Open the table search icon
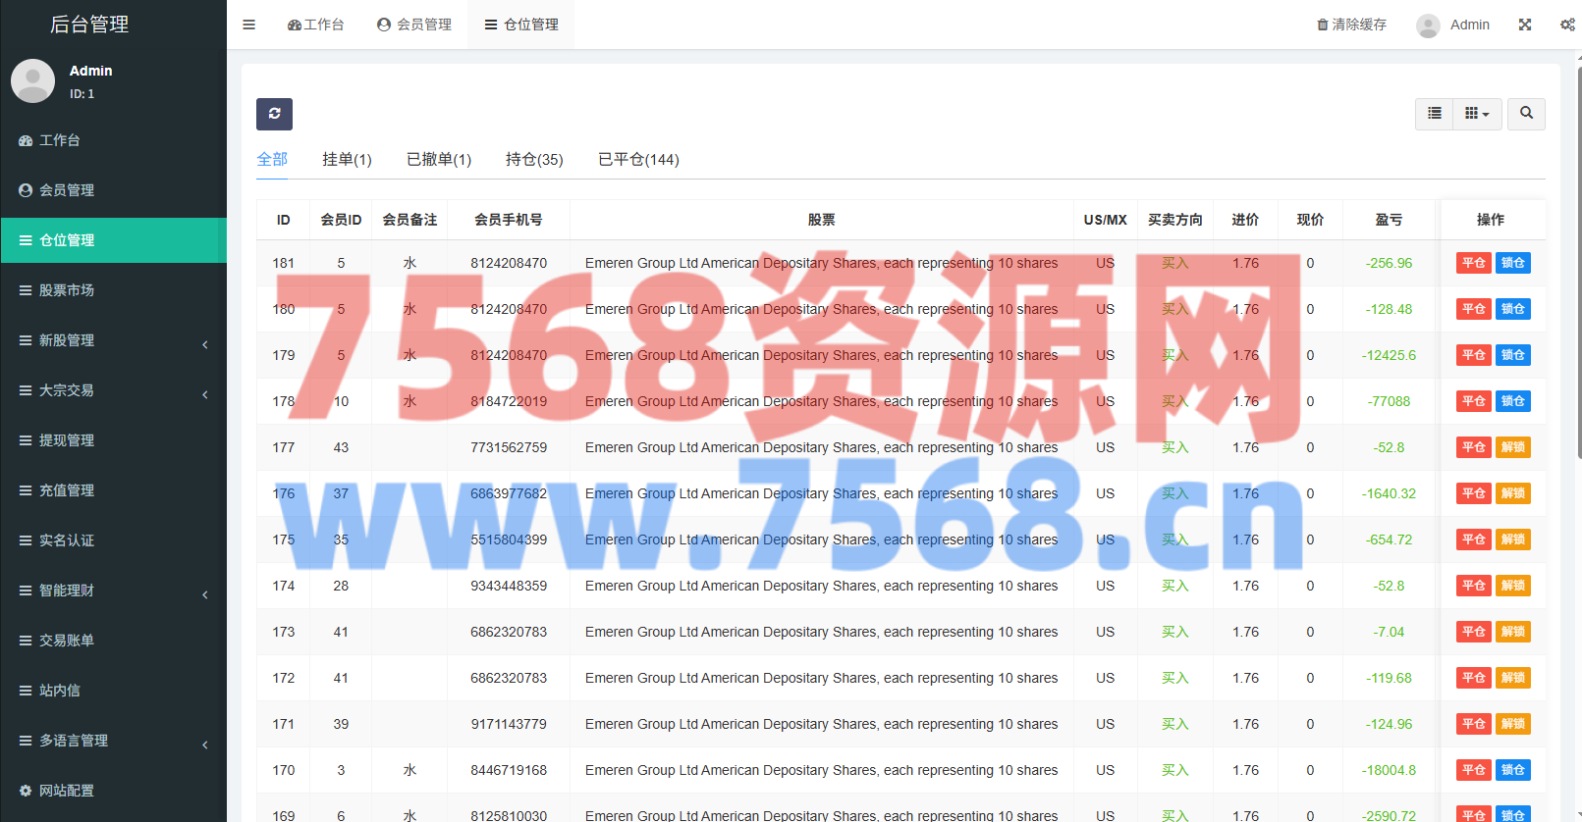1582x822 pixels. (1526, 114)
